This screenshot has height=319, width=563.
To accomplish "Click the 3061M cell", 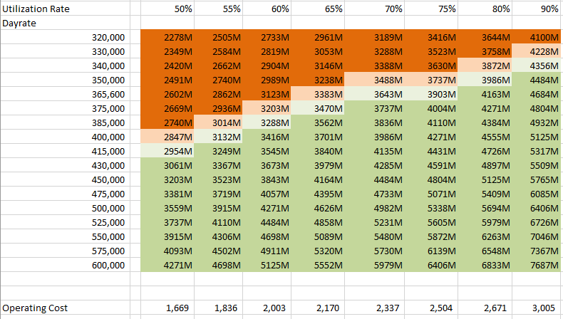I will pos(167,165).
